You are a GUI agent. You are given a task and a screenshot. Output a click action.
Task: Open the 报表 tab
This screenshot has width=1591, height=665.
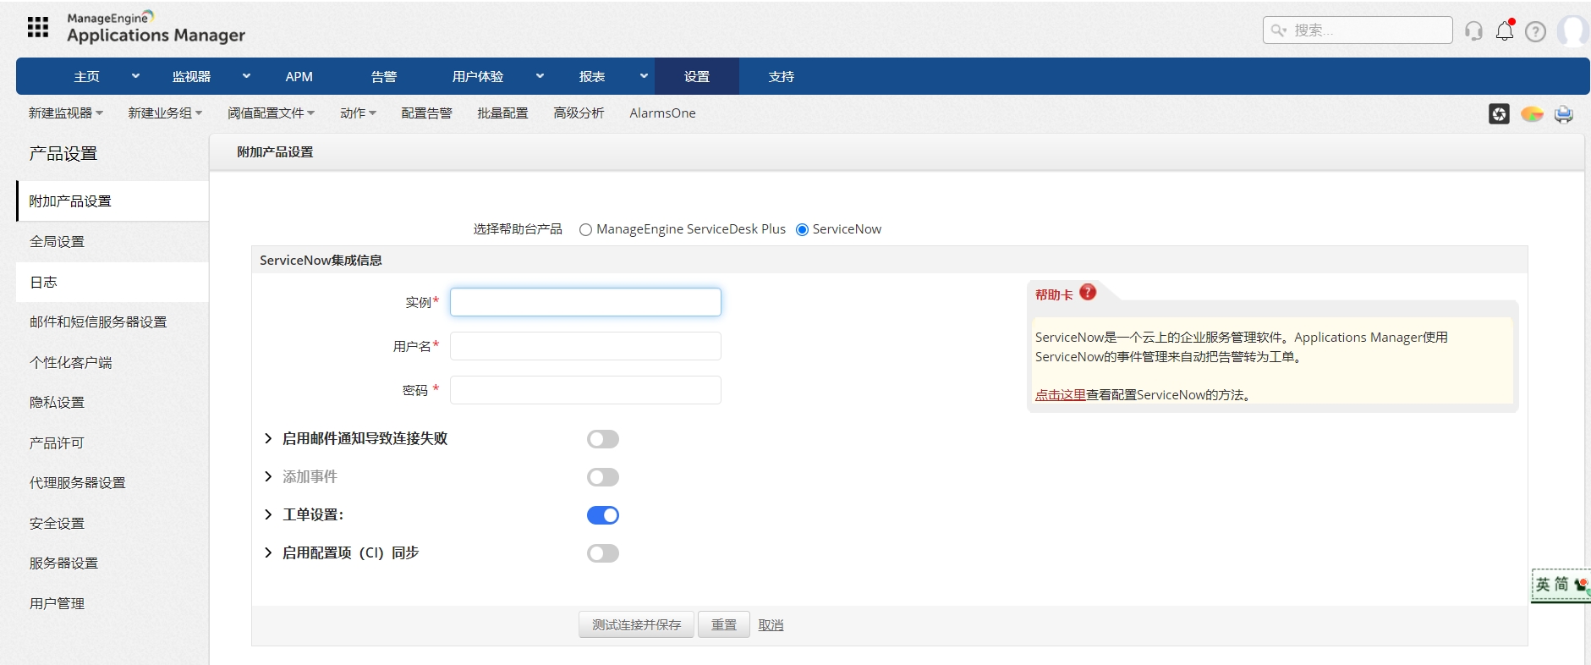pyautogui.click(x=592, y=76)
